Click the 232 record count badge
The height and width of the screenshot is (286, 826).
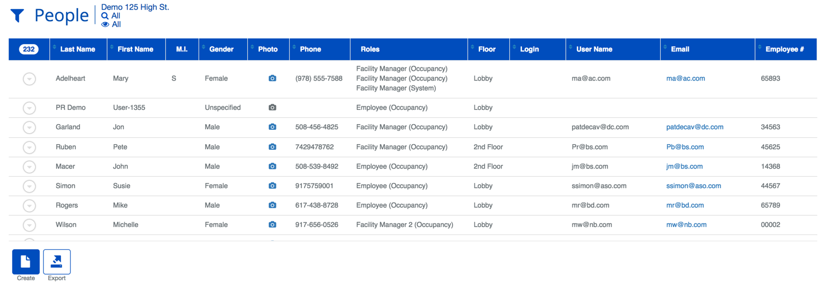pos(29,49)
